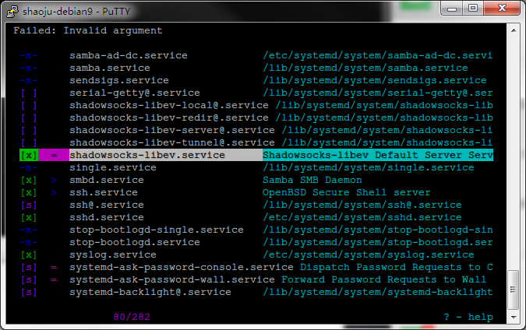Click the vertical scrollbar thumb
The width and height of the screenshot is (526, 330).
pyautogui.click(x=514, y=290)
